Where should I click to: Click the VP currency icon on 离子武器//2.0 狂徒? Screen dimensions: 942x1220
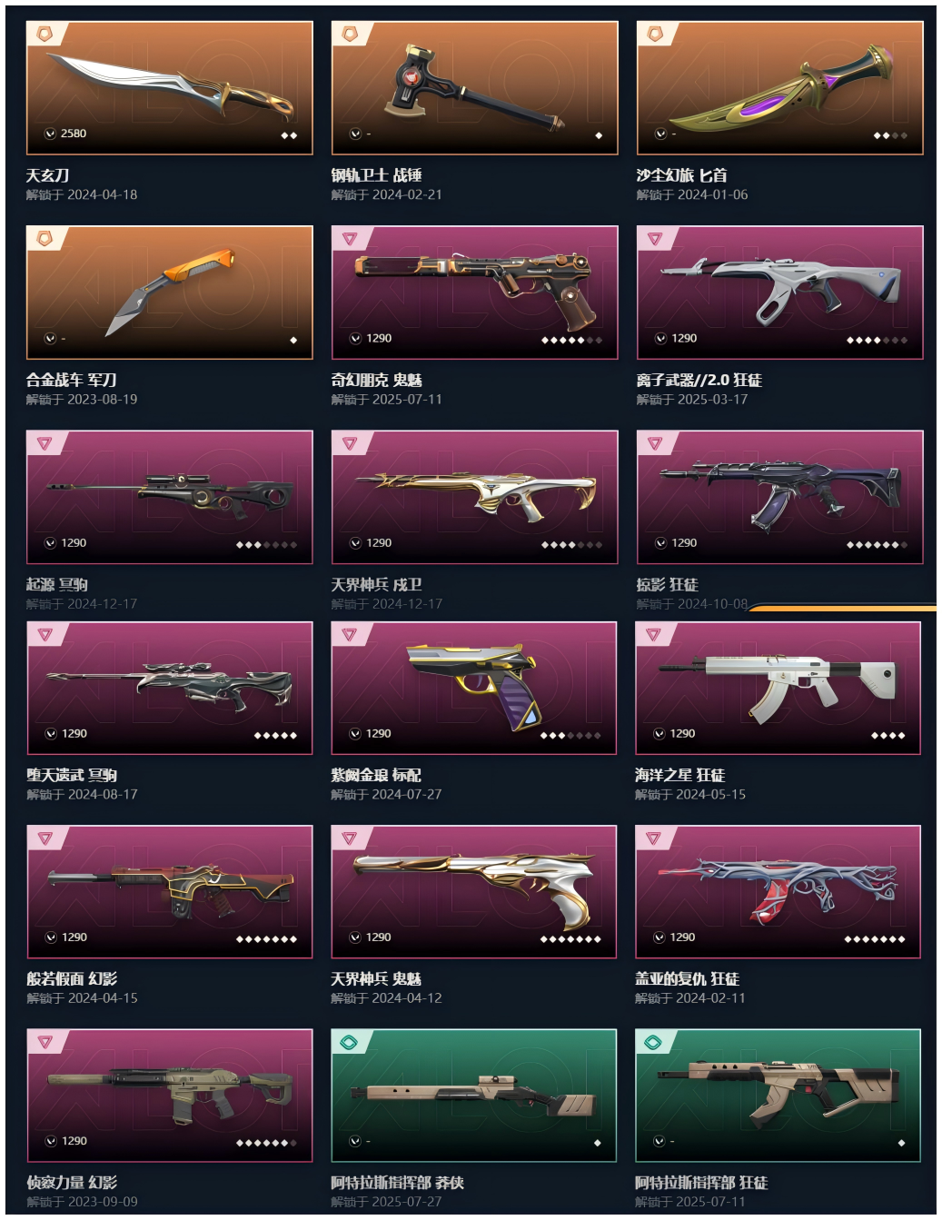coord(660,339)
